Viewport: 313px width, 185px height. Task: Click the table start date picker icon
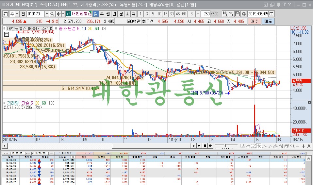pos(28,153)
